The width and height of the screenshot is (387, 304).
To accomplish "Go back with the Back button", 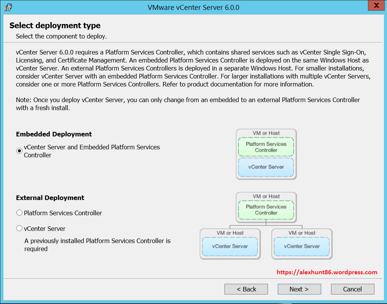I will point(246,289).
